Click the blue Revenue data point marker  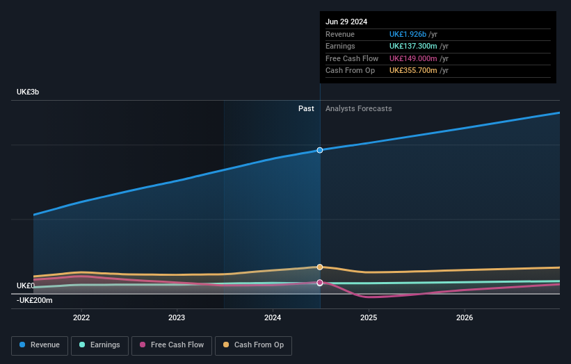click(x=320, y=150)
